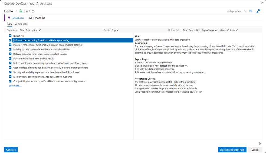Open the FEATURE 9109 link

[18, 18]
